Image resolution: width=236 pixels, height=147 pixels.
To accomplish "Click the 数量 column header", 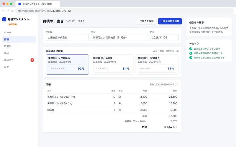I will click(114, 91).
